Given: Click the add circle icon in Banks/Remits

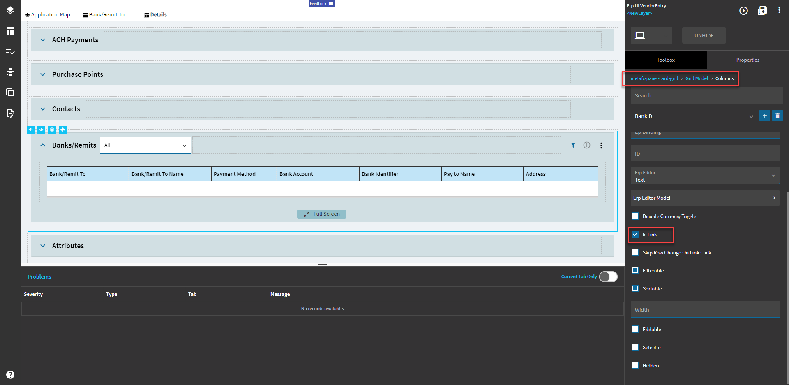Looking at the screenshot, I should point(587,145).
